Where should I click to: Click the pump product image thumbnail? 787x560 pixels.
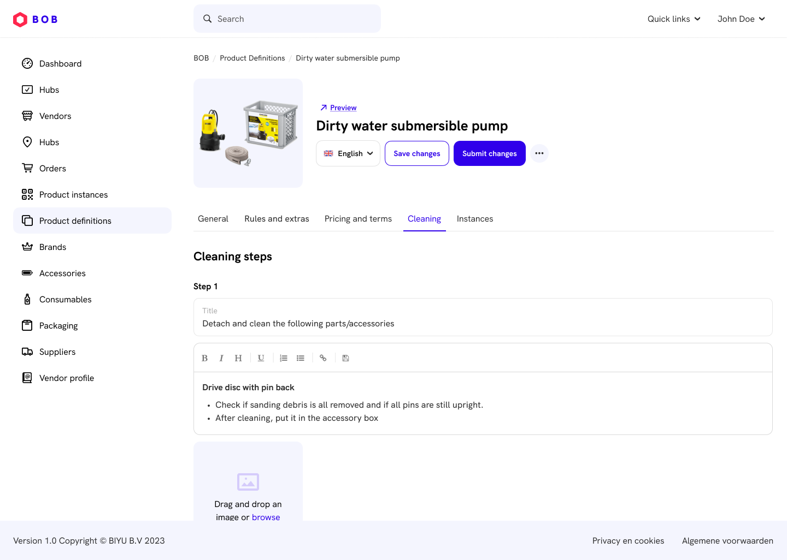click(x=248, y=133)
